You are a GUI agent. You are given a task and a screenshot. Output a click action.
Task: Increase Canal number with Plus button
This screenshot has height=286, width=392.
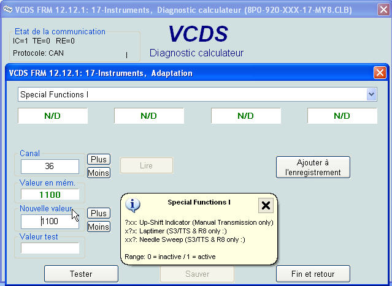point(99,159)
